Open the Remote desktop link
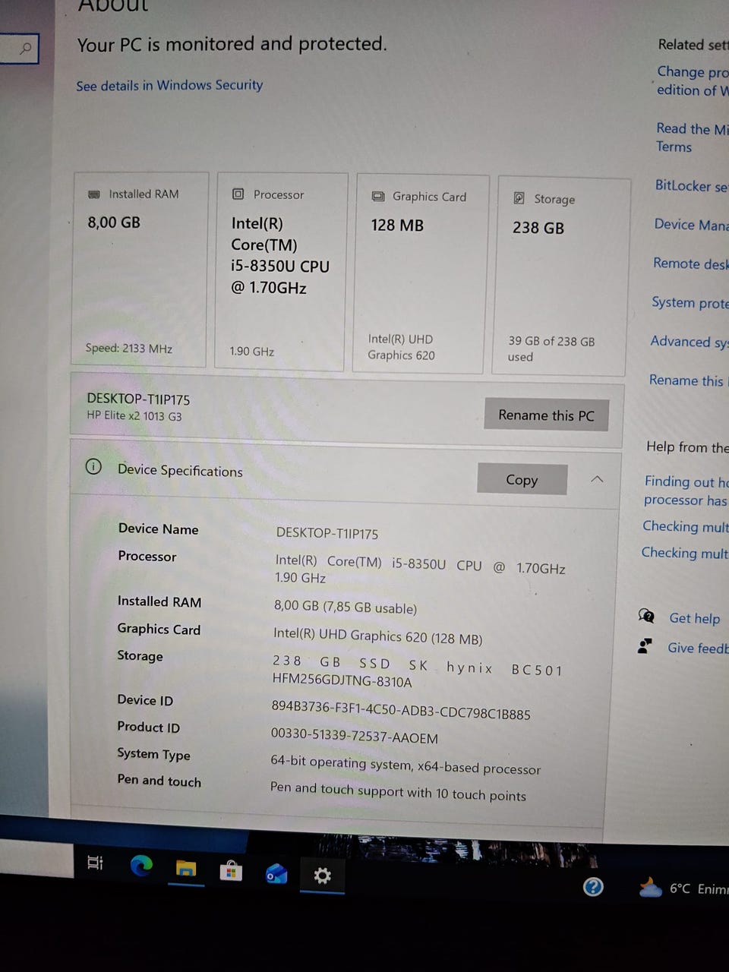 pos(690,264)
